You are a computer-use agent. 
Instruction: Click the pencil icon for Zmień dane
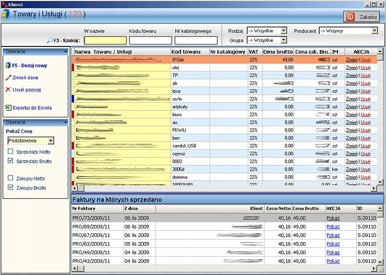(8, 78)
